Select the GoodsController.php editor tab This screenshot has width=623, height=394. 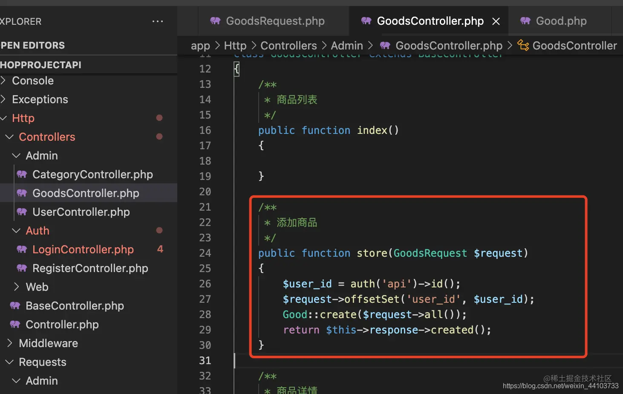click(x=429, y=21)
